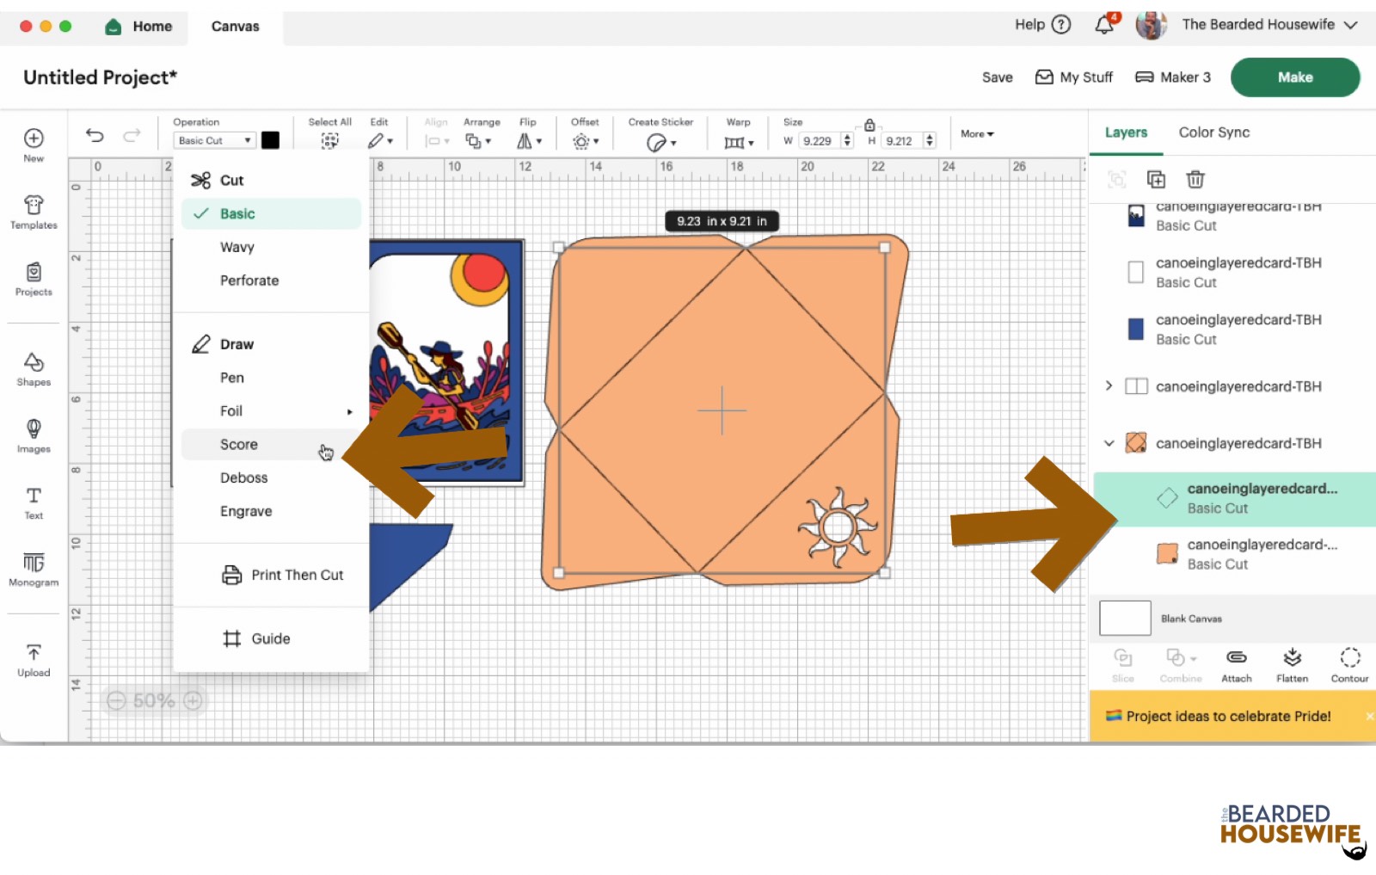Dismiss the Pride project ideas banner
Image resolution: width=1376 pixels, height=875 pixels.
tap(1369, 716)
